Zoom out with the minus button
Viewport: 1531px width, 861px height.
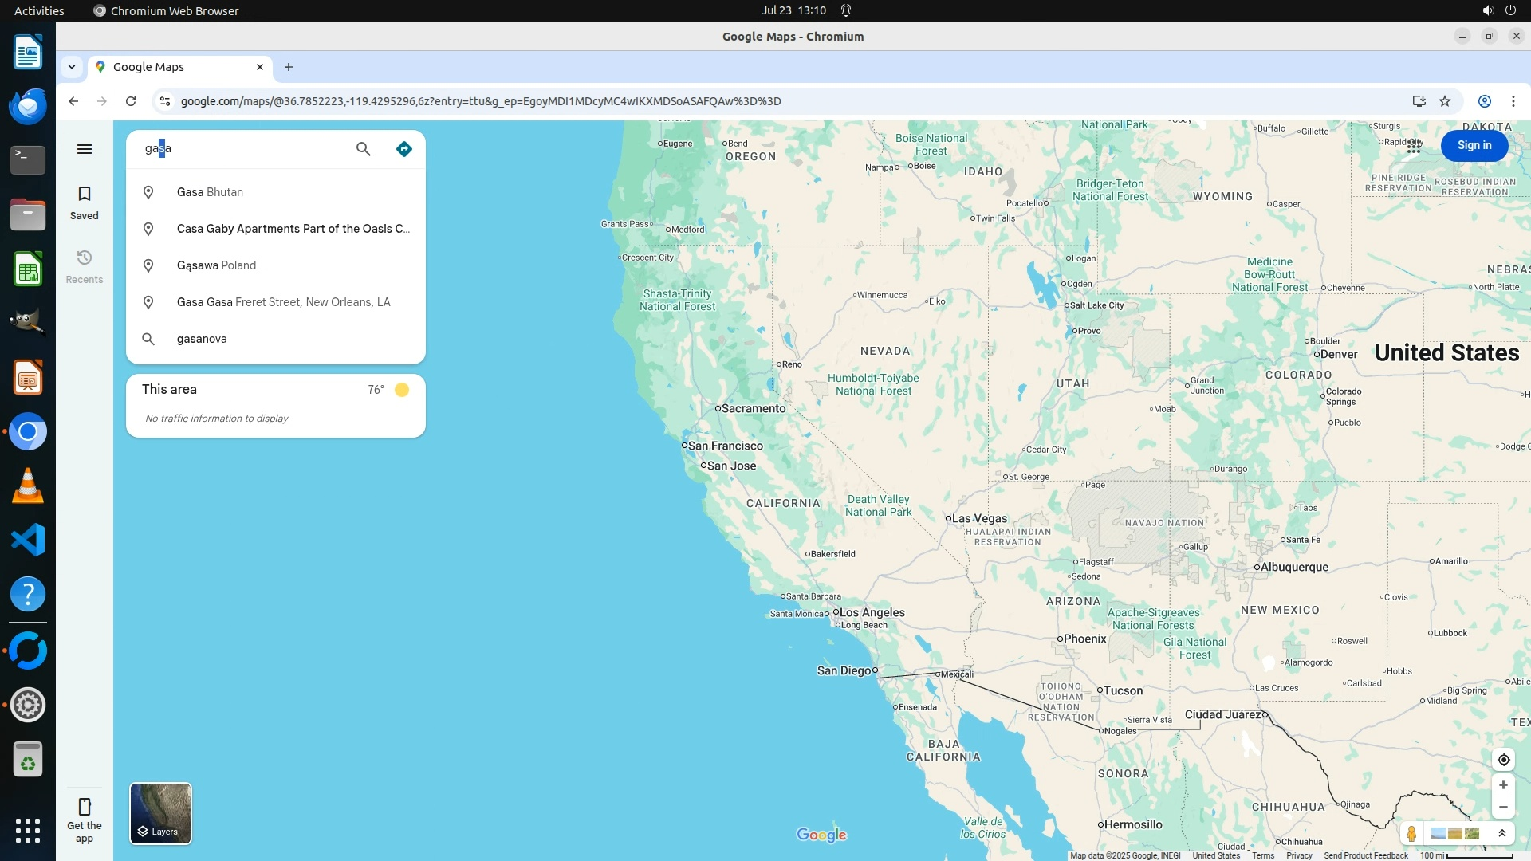click(1503, 808)
